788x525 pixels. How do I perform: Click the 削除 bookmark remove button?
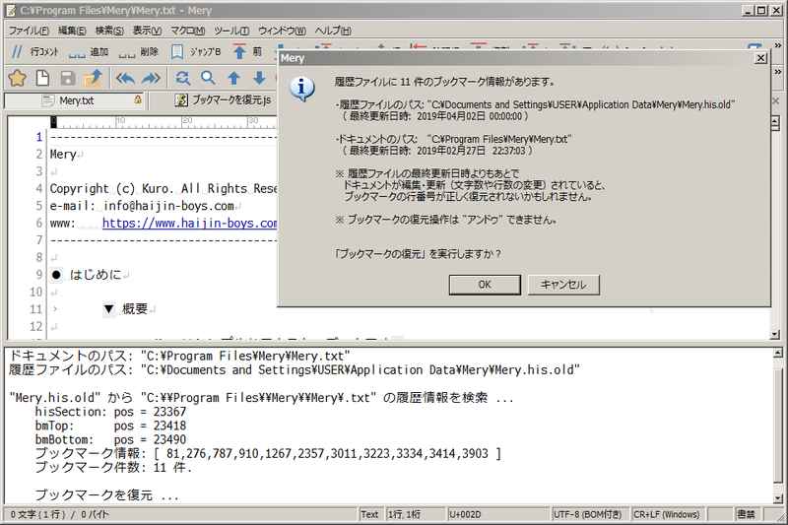(x=139, y=52)
